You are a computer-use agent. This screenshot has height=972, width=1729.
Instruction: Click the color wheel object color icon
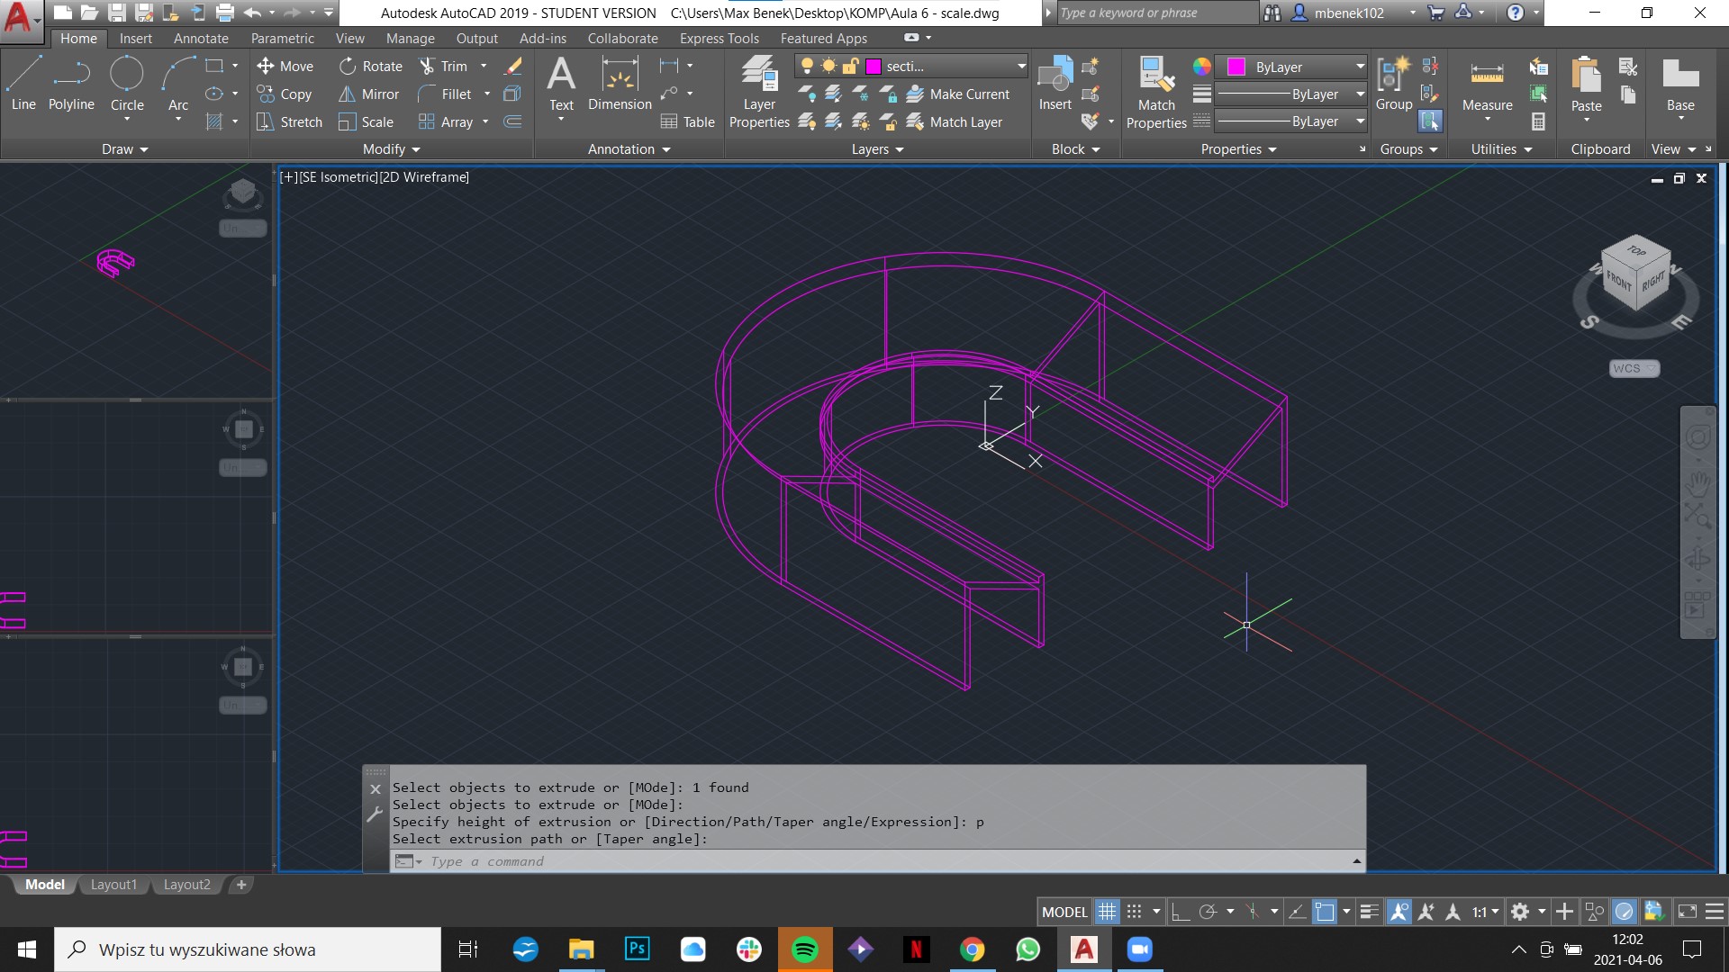pos(1201,67)
